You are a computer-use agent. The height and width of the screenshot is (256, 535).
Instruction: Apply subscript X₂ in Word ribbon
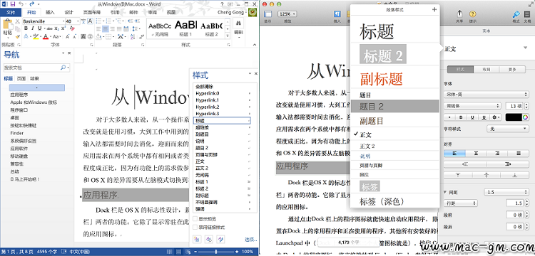(56, 28)
